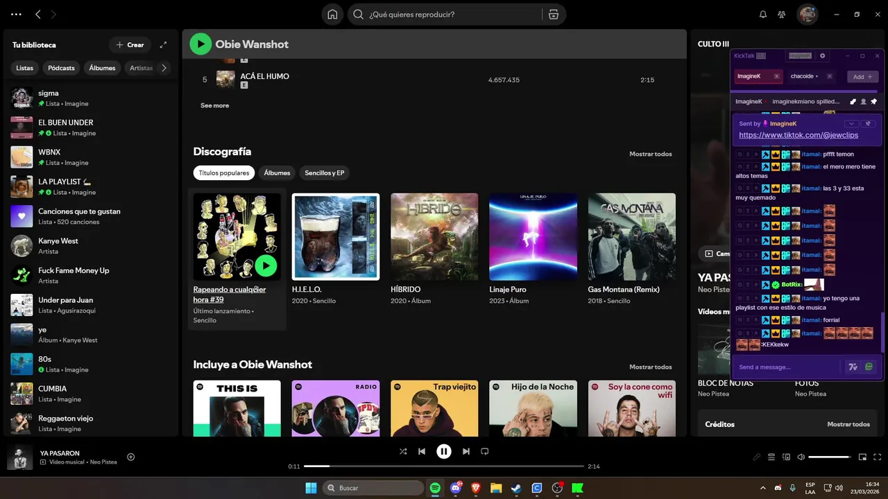Open Steam from the taskbar

click(516, 488)
